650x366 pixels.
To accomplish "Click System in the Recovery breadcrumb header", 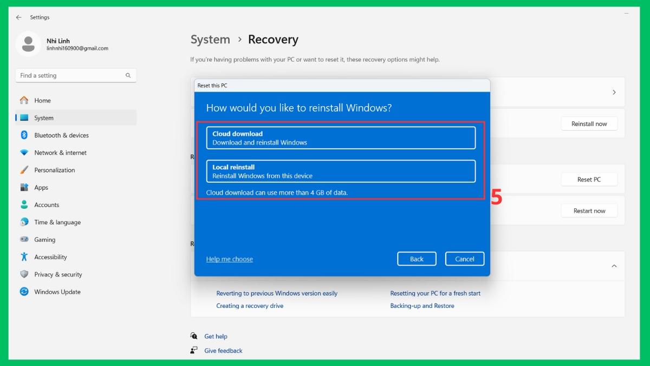I will pyautogui.click(x=210, y=39).
